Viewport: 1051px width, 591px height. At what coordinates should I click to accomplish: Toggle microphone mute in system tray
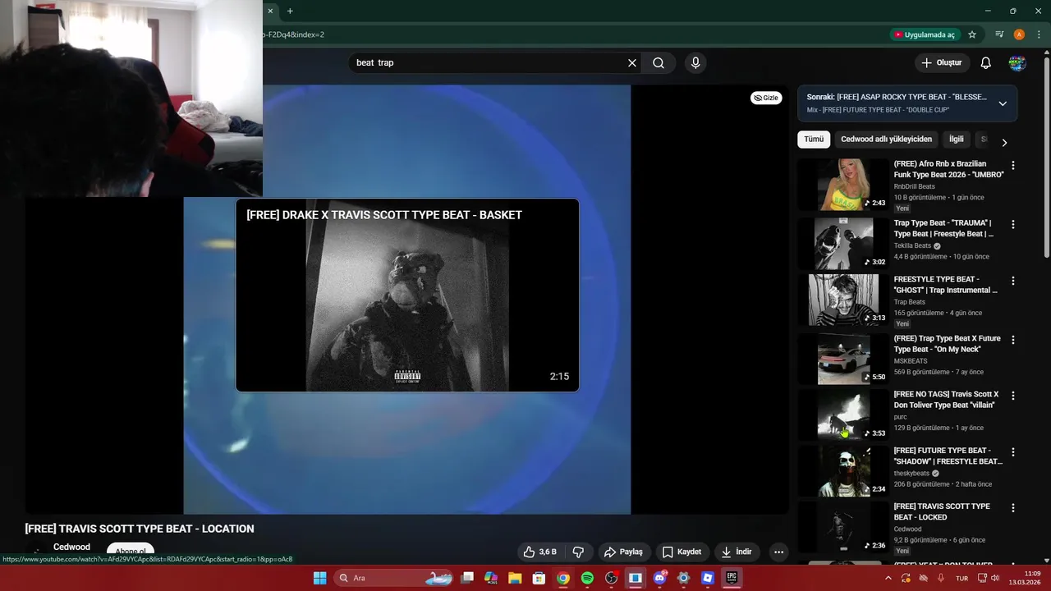[x=940, y=578]
